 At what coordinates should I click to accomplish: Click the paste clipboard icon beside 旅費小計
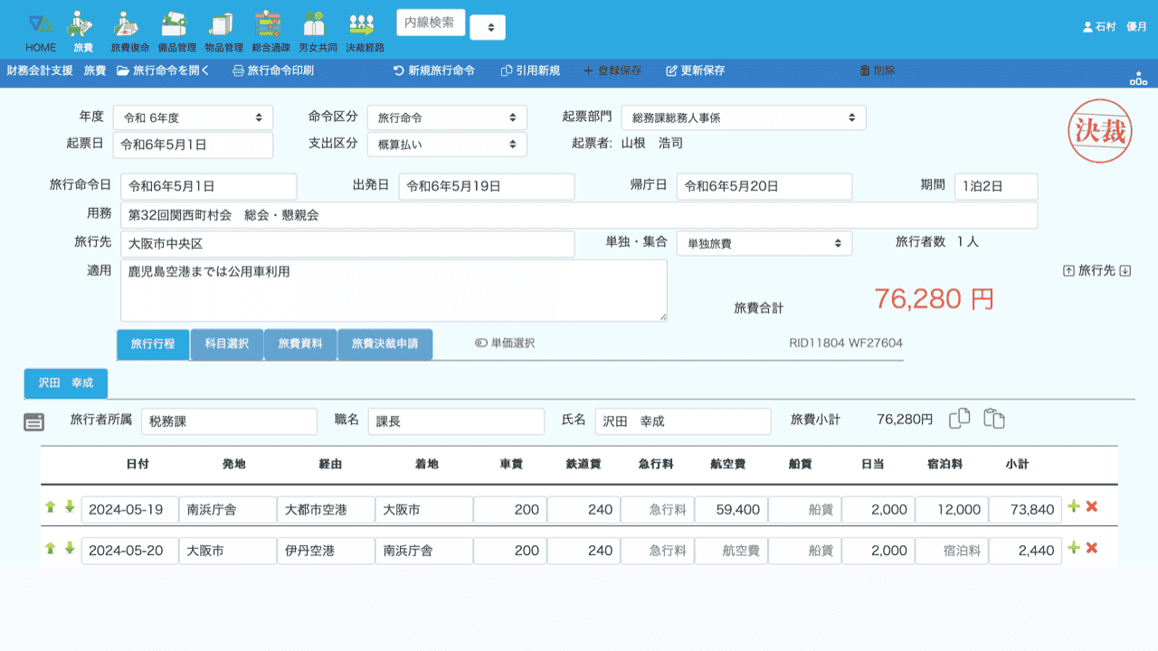coord(994,419)
